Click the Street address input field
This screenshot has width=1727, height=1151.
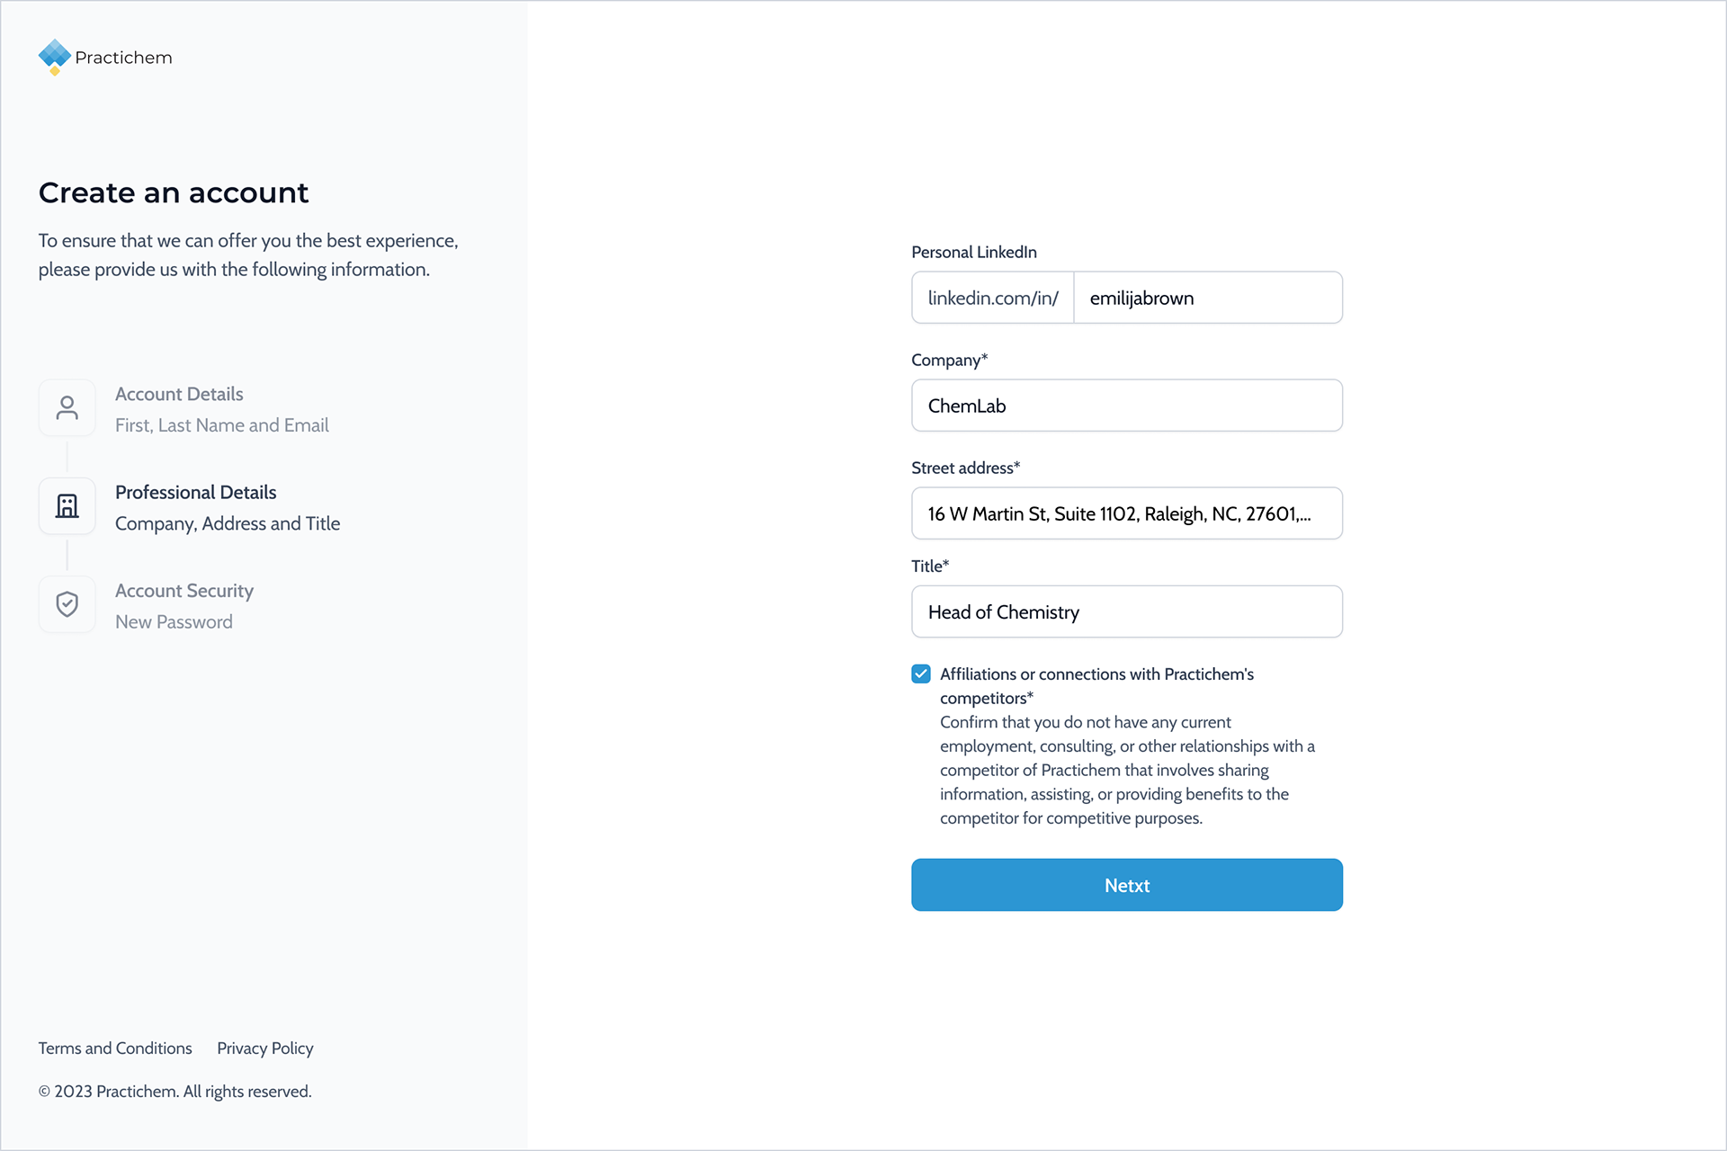[x=1127, y=513]
